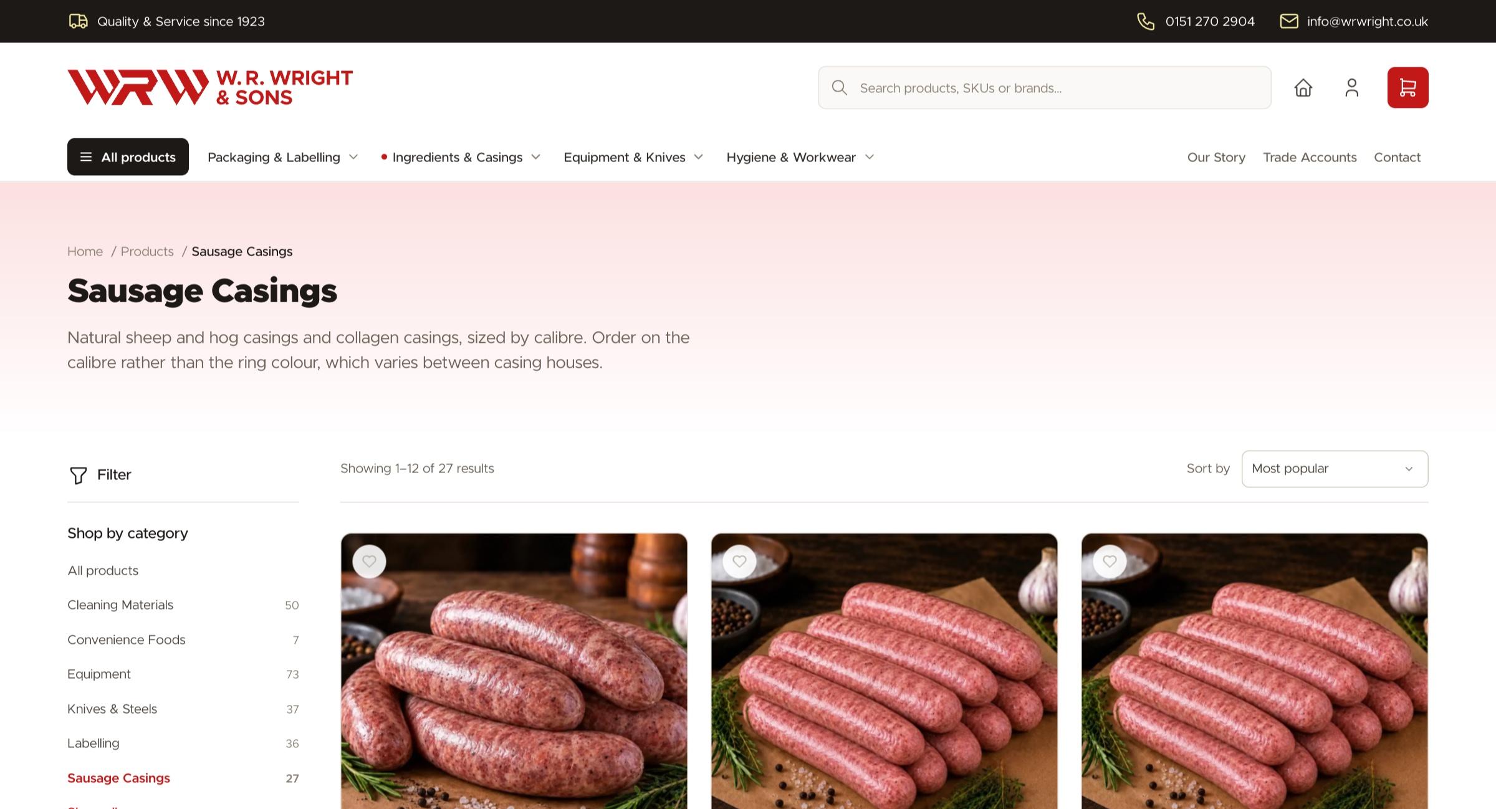Open the first sausage product image
The width and height of the screenshot is (1496, 809).
514,671
